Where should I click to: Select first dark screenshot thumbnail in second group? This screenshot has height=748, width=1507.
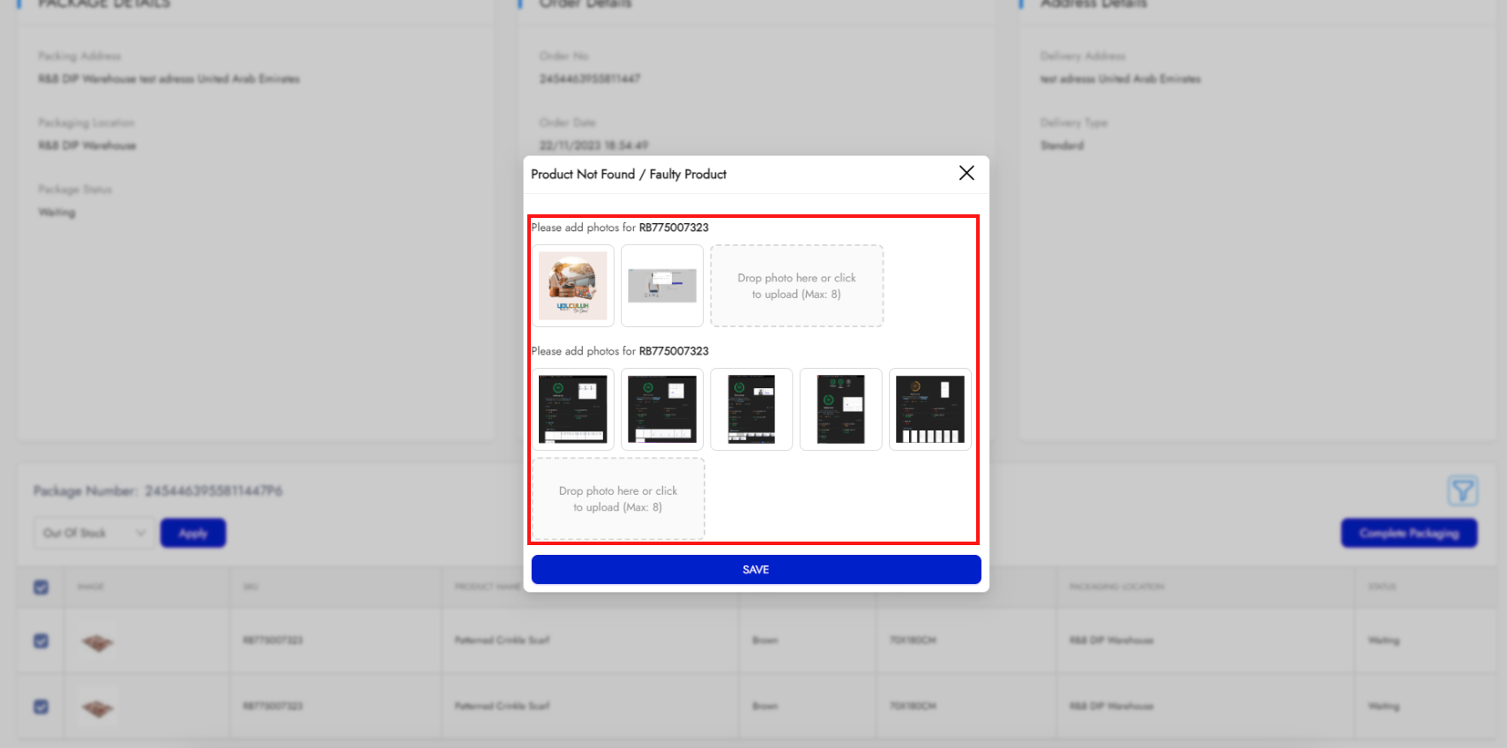click(573, 409)
